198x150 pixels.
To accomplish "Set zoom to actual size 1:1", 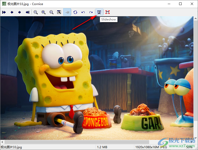I will 51,12.
